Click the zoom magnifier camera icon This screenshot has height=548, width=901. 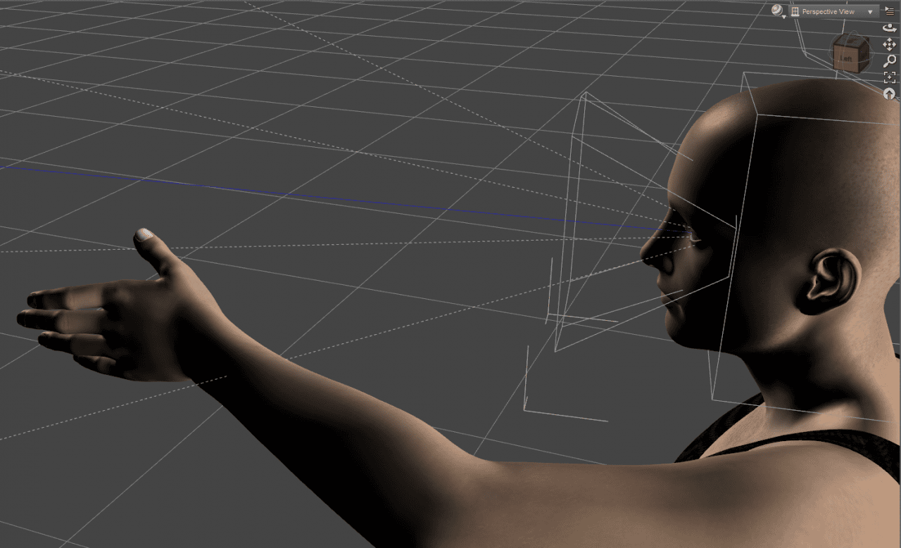pyautogui.click(x=889, y=61)
